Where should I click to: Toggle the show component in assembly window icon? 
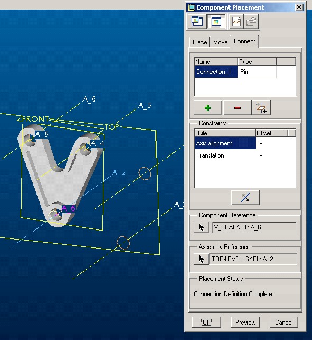tap(216, 22)
